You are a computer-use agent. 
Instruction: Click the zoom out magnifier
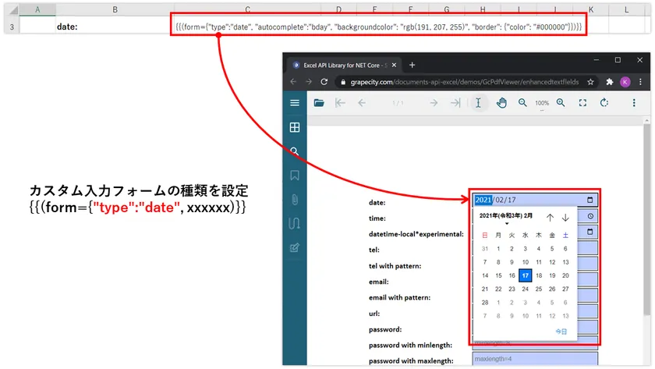(x=523, y=102)
